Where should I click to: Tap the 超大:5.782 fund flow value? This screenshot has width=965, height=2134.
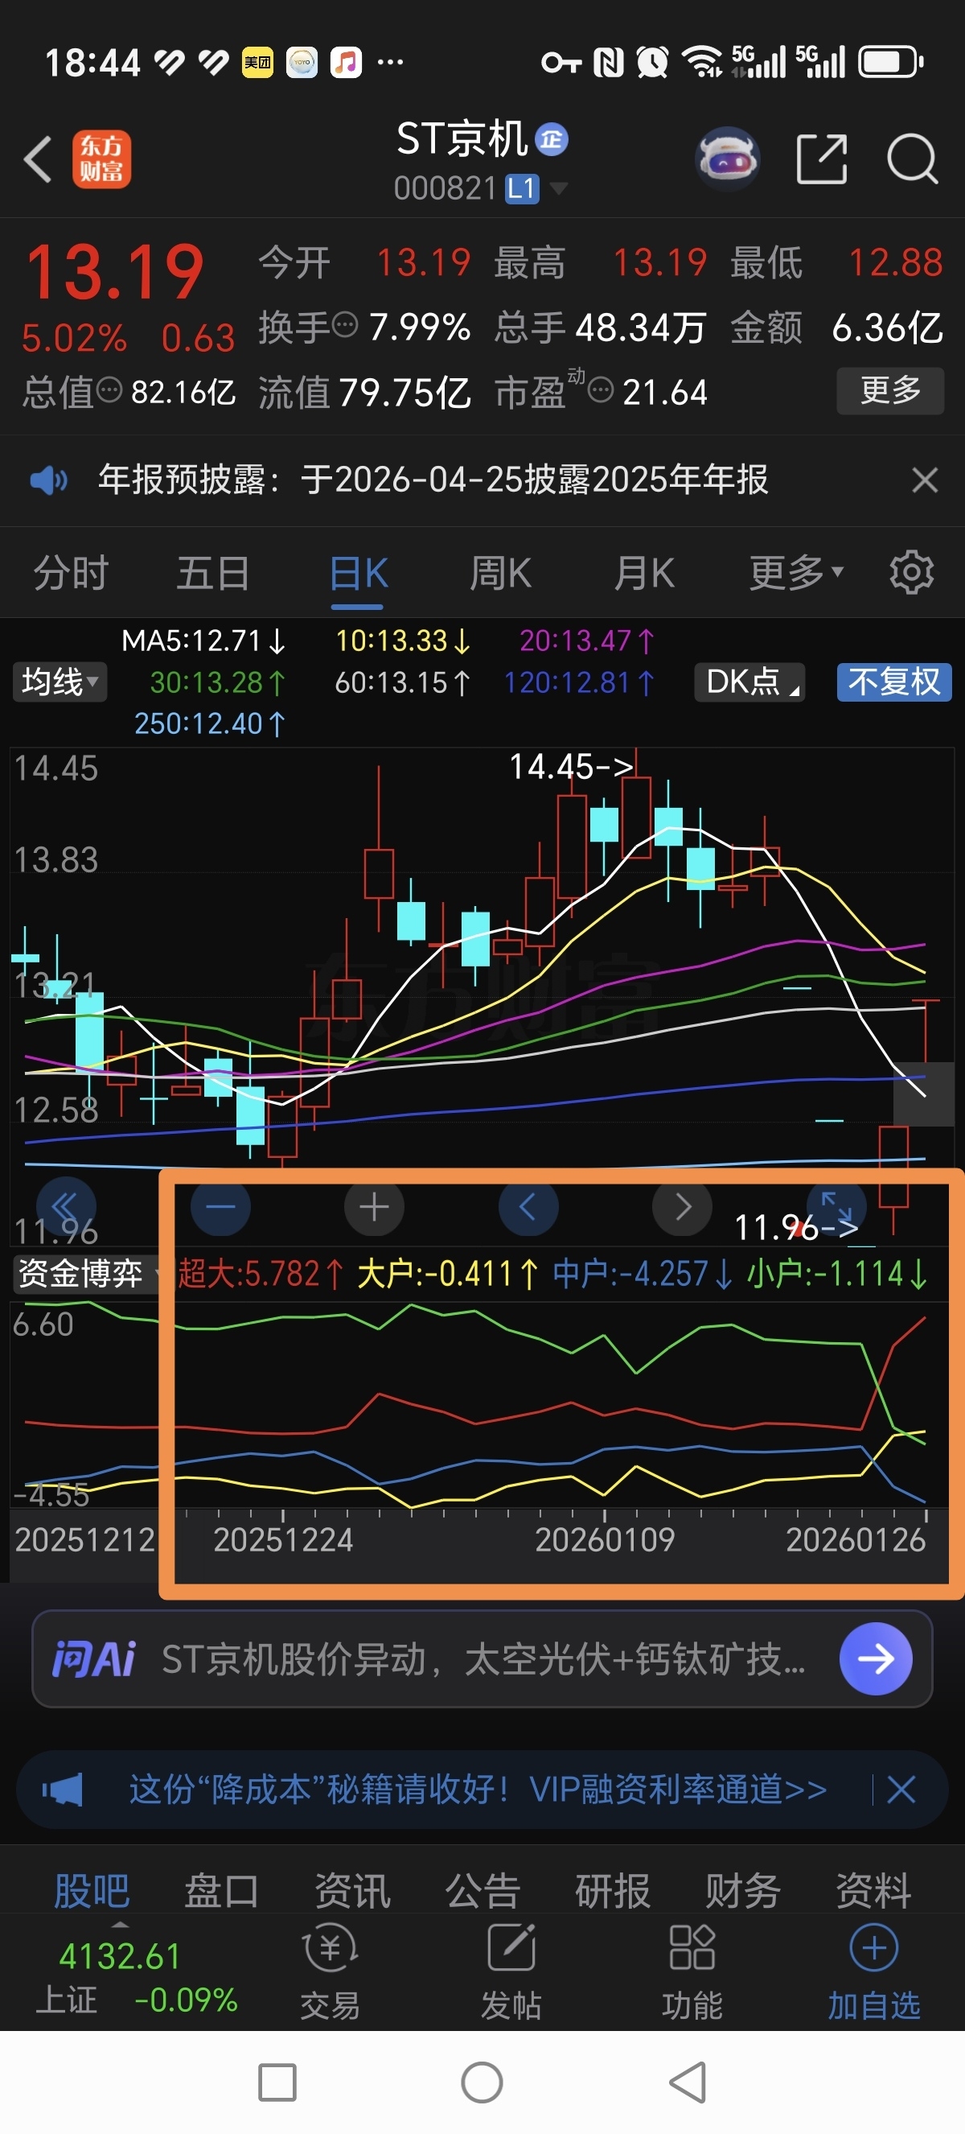[x=261, y=1273]
